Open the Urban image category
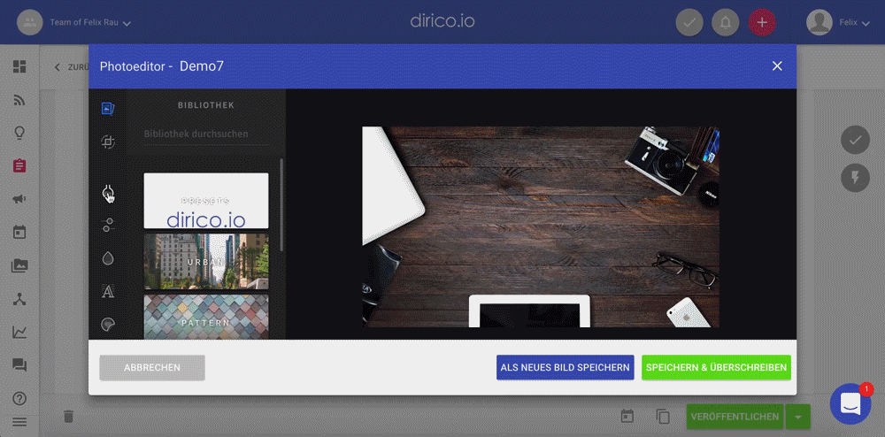This screenshot has height=437, width=885. [206, 262]
